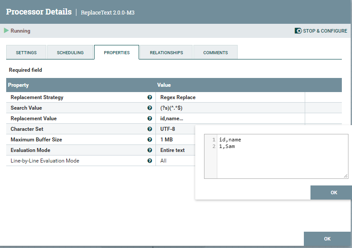
Task: Open the Relationships tab
Action: [x=167, y=52]
